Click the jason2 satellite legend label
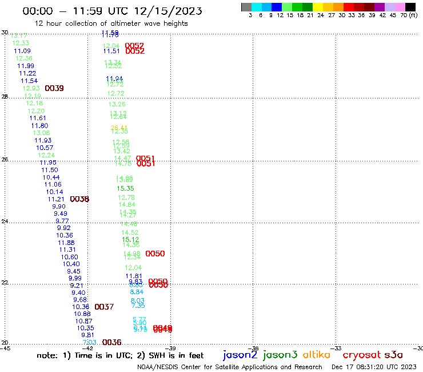The width and height of the screenshot is (423, 372). tap(240, 355)
